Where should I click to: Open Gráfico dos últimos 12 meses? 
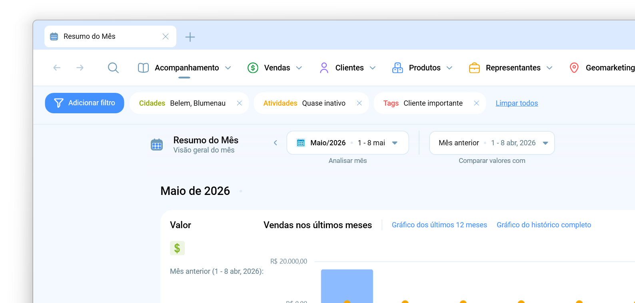439,225
